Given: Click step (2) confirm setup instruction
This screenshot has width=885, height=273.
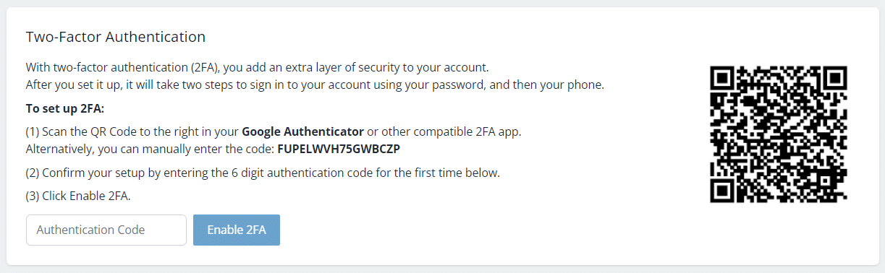Looking at the screenshot, I should click(263, 173).
